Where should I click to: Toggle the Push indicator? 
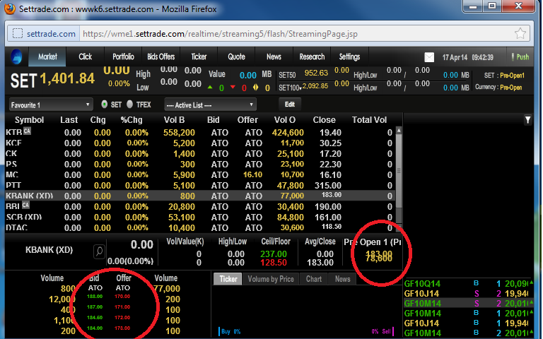(x=520, y=57)
